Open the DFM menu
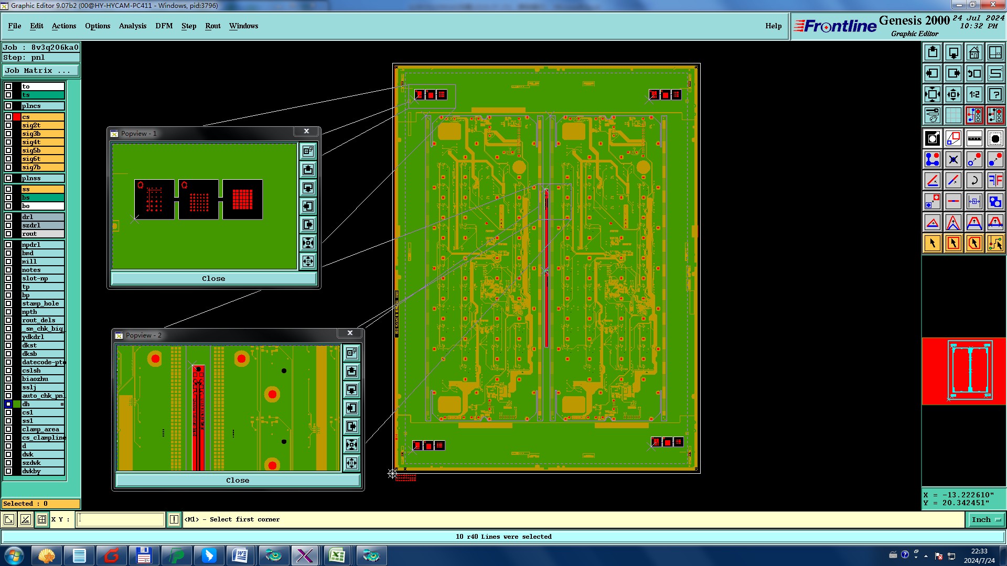1007x566 pixels. (x=164, y=26)
